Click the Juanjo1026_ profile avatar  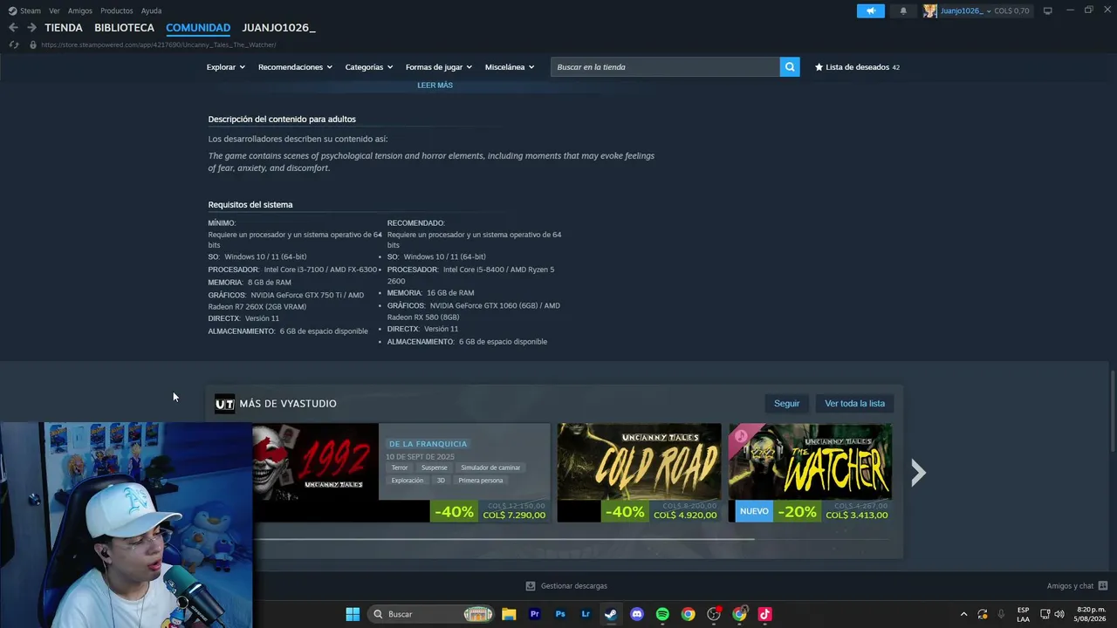(930, 10)
